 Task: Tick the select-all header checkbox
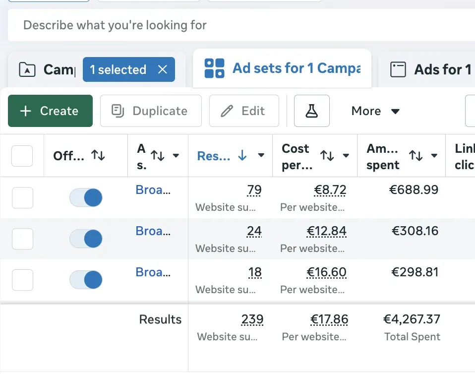coord(22,156)
